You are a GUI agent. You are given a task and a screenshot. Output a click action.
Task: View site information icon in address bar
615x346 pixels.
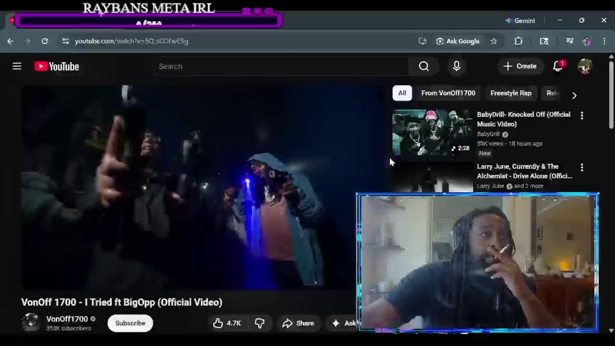pyautogui.click(x=65, y=41)
